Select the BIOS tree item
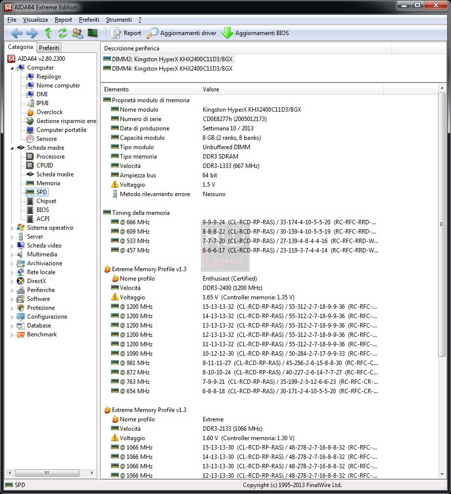This screenshot has height=494, width=451. click(42, 210)
